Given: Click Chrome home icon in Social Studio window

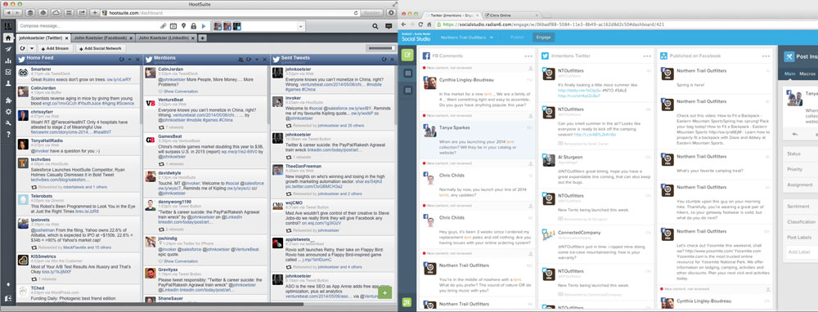Looking at the screenshot, I should [x=429, y=25].
